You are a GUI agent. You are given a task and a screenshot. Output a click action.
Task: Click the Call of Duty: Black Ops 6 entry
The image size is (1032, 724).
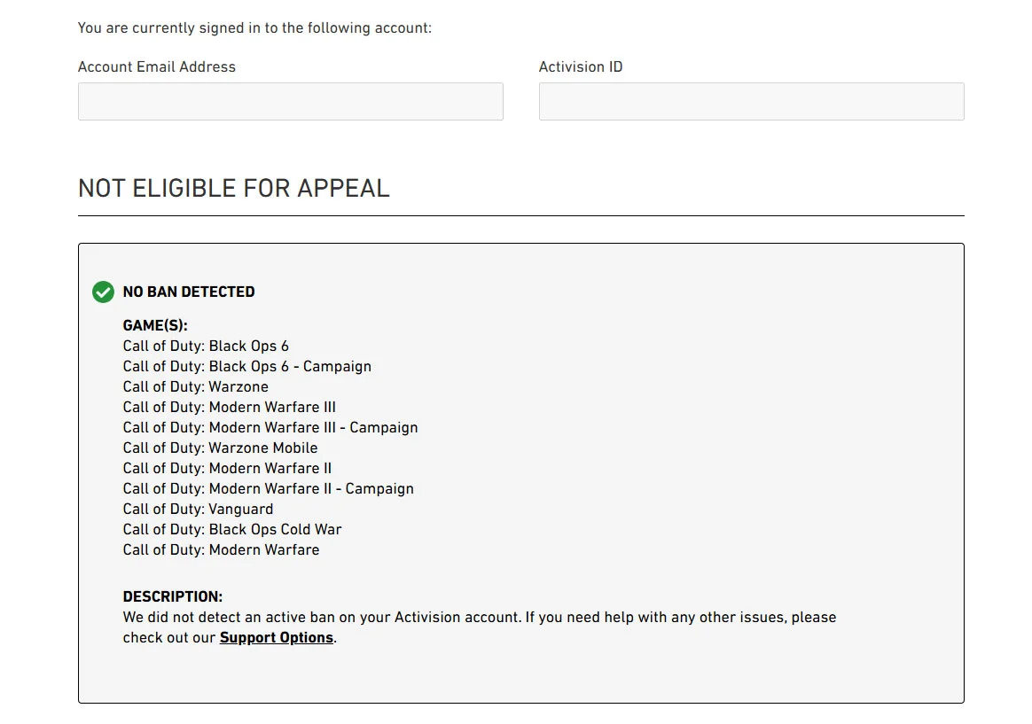206,346
